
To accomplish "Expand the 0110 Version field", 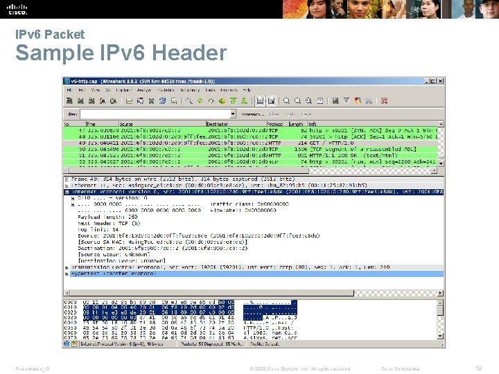I will 73,198.
